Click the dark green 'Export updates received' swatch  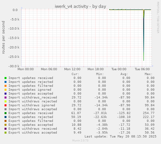6,113
